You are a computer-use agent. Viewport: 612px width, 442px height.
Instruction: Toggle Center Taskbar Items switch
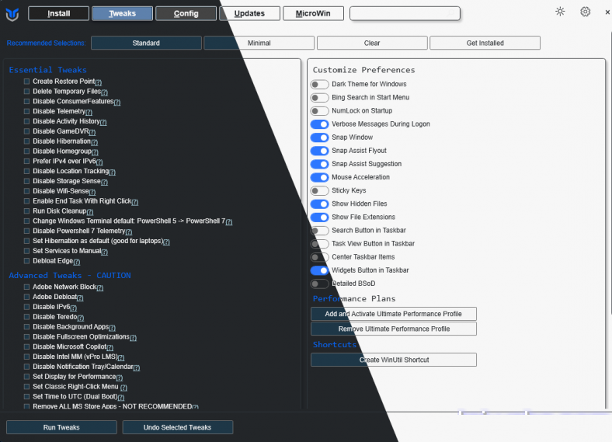coord(319,257)
